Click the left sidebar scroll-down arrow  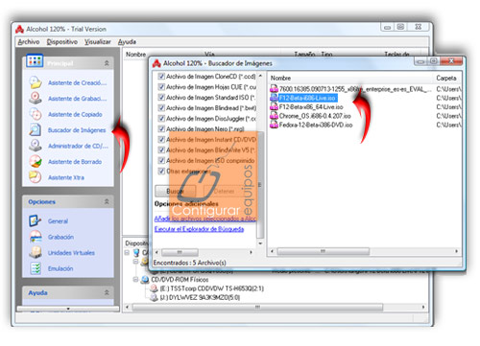68,309
